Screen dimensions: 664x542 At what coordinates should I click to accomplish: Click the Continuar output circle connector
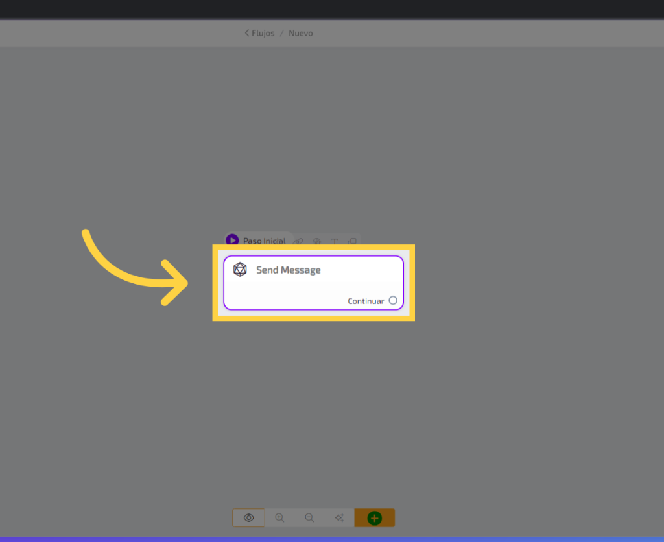393,301
